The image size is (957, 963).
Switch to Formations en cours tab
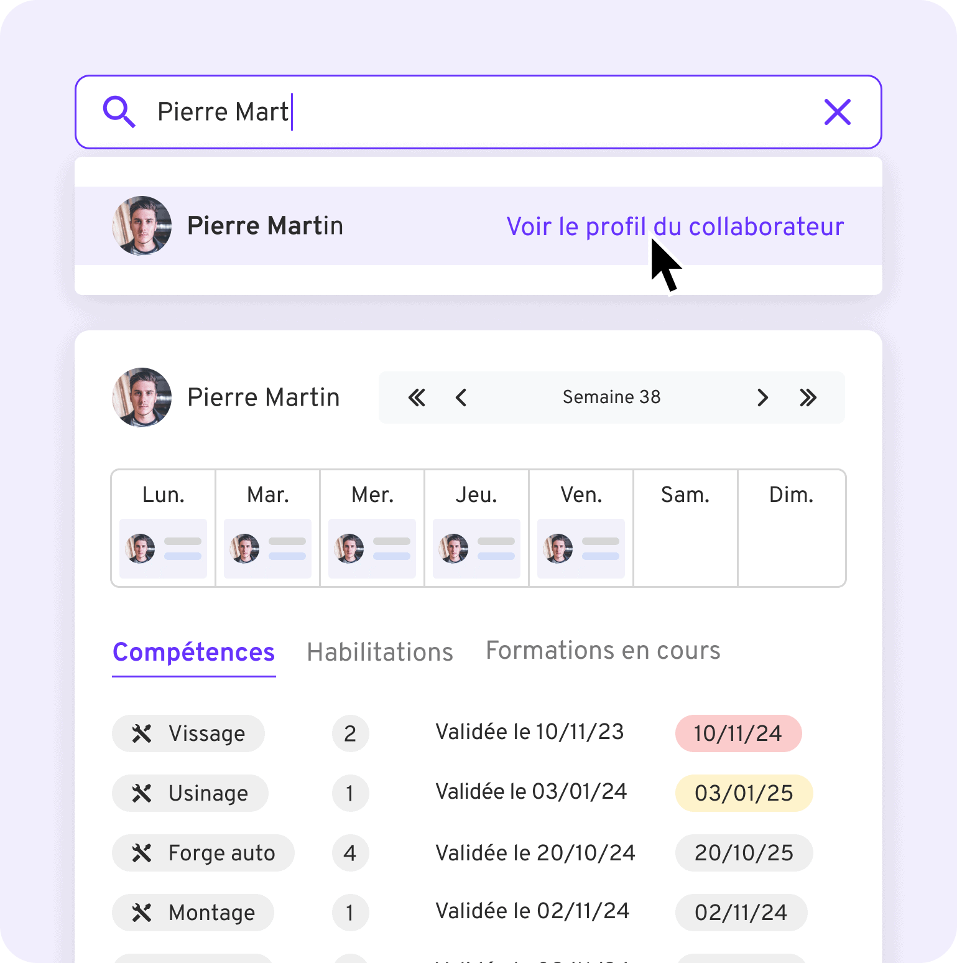click(x=603, y=651)
